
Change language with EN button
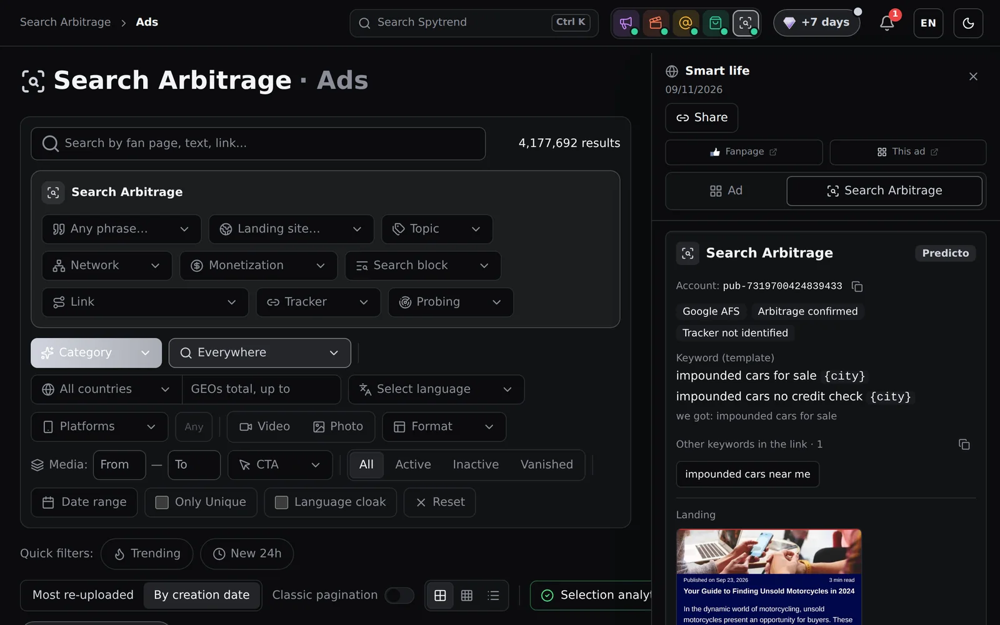tap(928, 23)
